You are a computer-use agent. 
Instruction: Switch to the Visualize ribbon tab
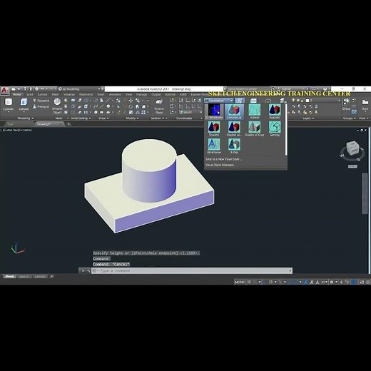[x=69, y=94]
